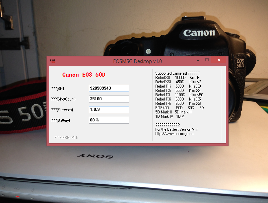The width and height of the screenshot is (268, 203).
Task: Click 7D in supported list
Action: point(202,108)
